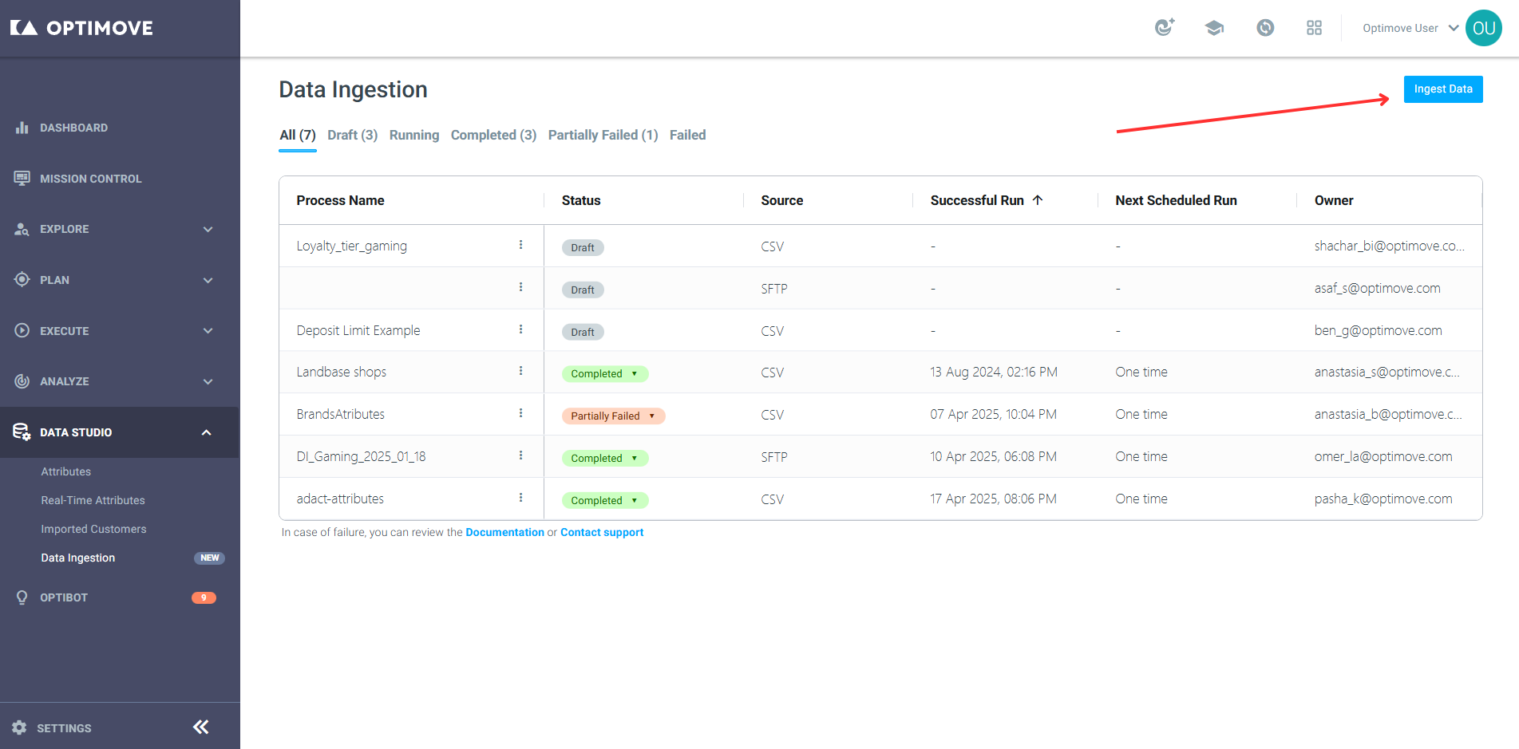Image resolution: width=1519 pixels, height=749 pixels.
Task: Open the academy graduation cap icon
Action: point(1214,28)
